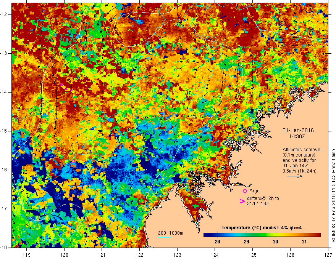
Task: Click the Argo float marker near 120E 16S
Action: tap(73, 161)
